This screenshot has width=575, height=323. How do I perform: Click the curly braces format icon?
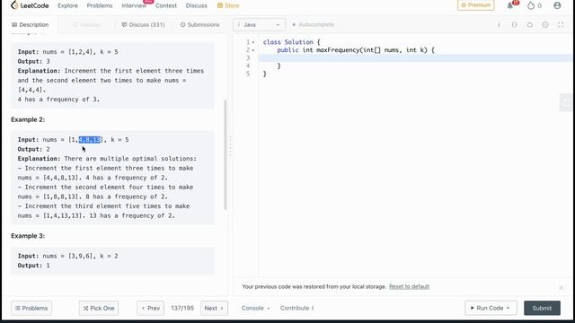(514, 24)
